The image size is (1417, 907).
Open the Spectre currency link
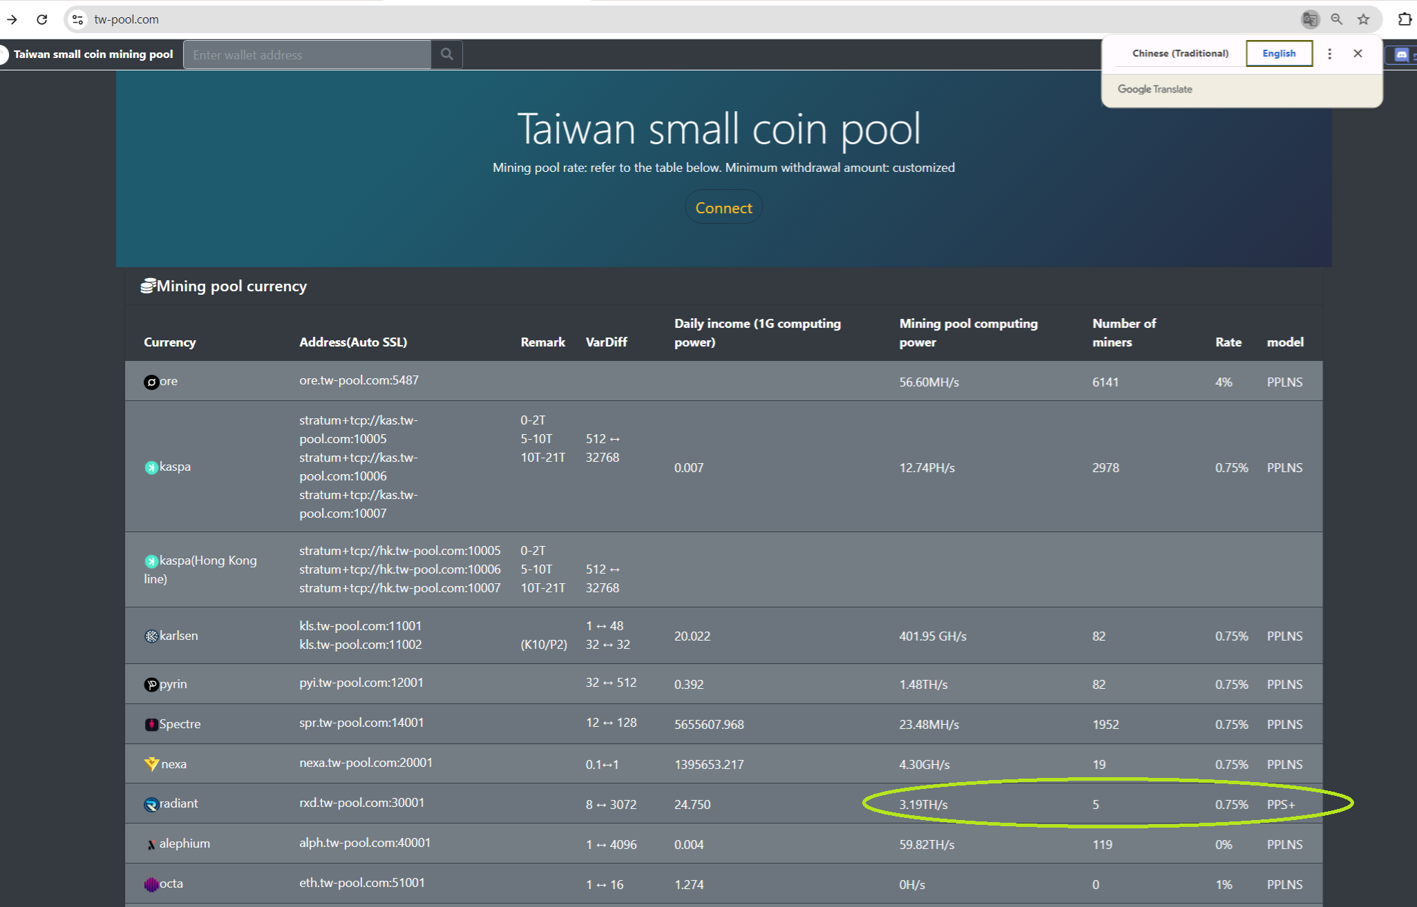[180, 724]
